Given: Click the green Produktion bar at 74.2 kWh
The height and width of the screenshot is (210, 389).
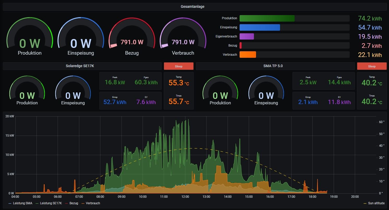Looking at the screenshot, I should (x=267, y=18).
